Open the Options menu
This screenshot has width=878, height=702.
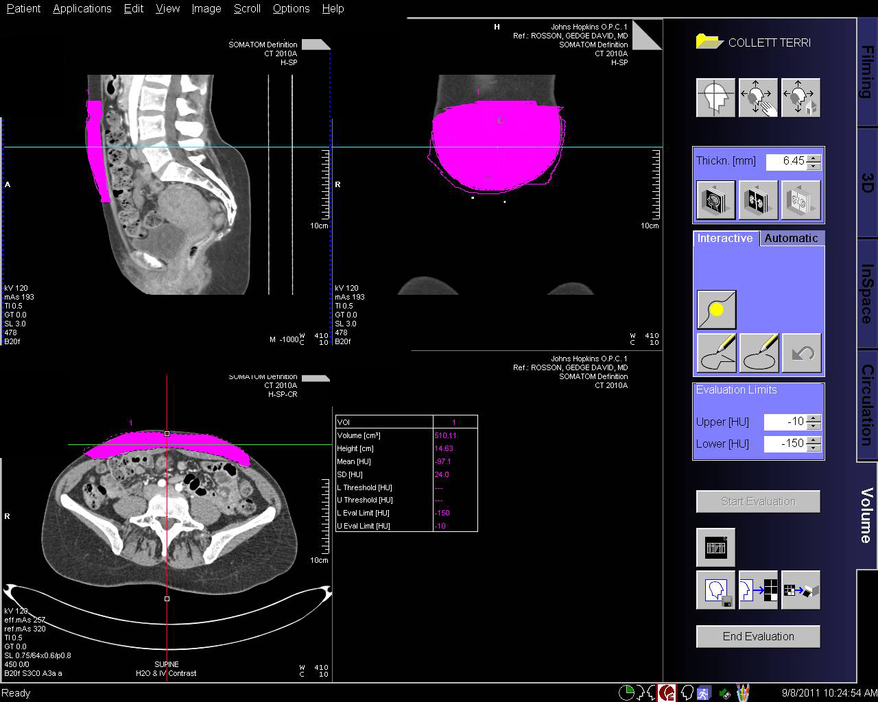pyautogui.click(x=291, y=8)
